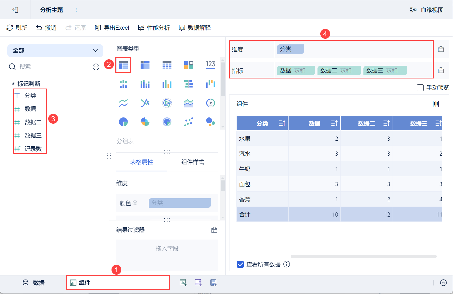Focus the 搜索 field search box

pyautogui.click(x=48, y=67)
